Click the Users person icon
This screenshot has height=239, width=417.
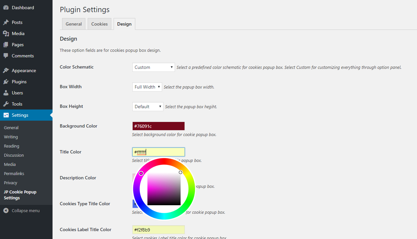(6, 93)
